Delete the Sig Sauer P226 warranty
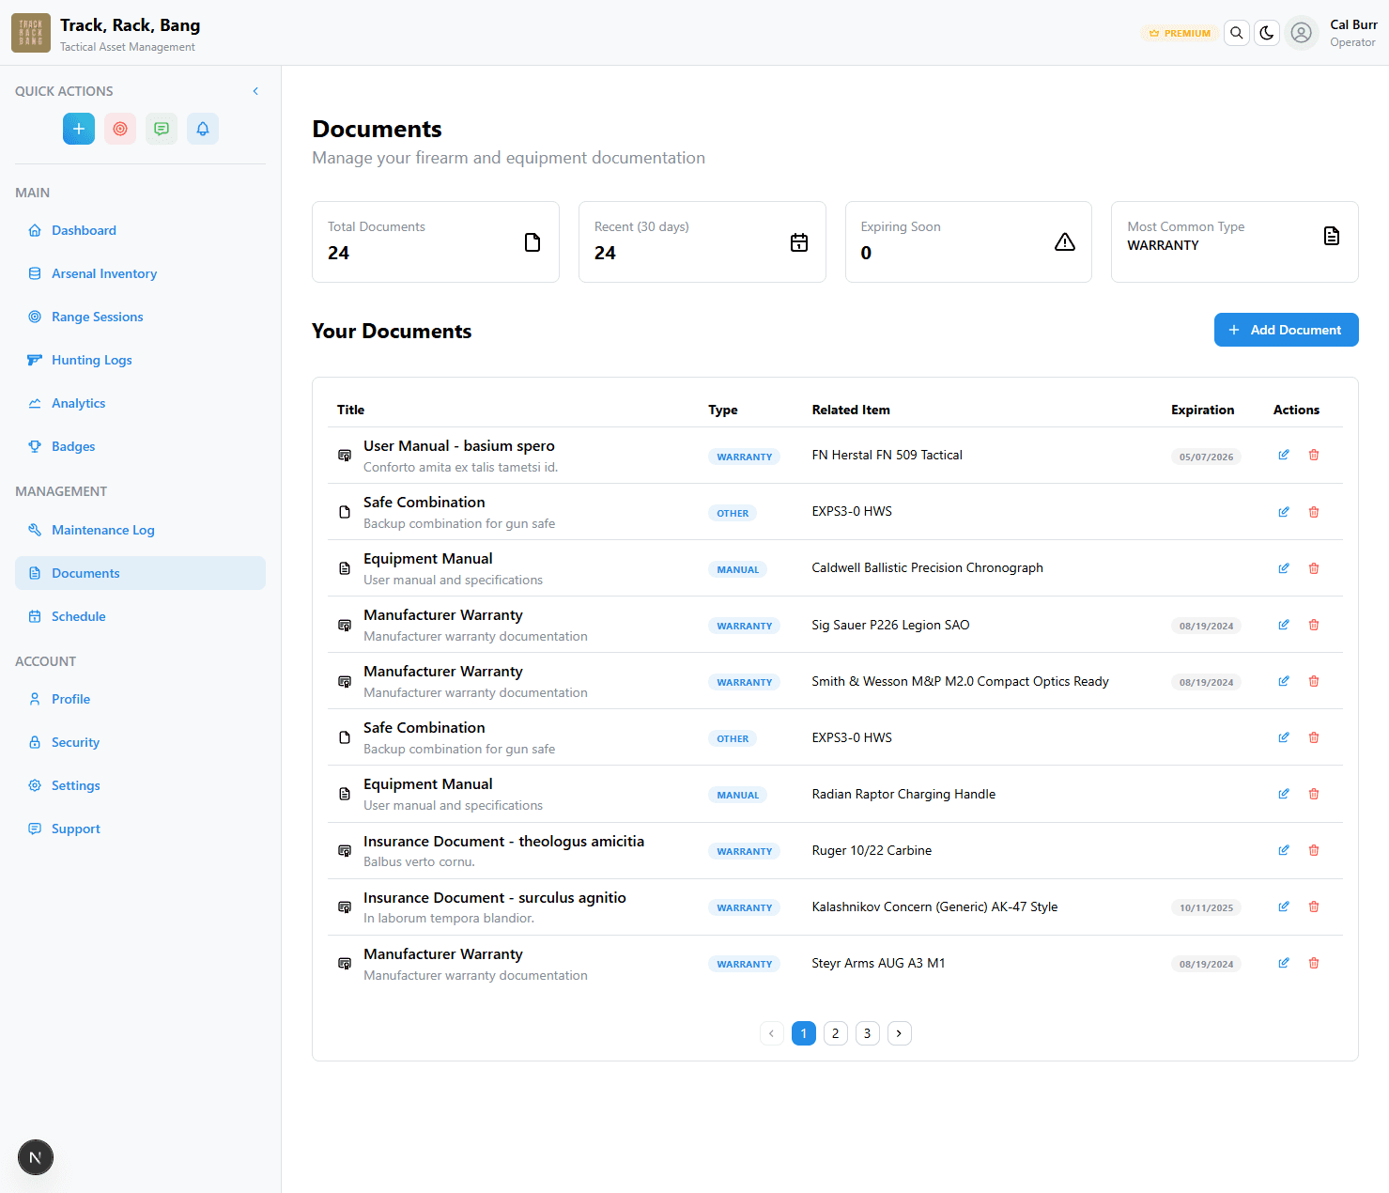 [x=1314, y=625]
